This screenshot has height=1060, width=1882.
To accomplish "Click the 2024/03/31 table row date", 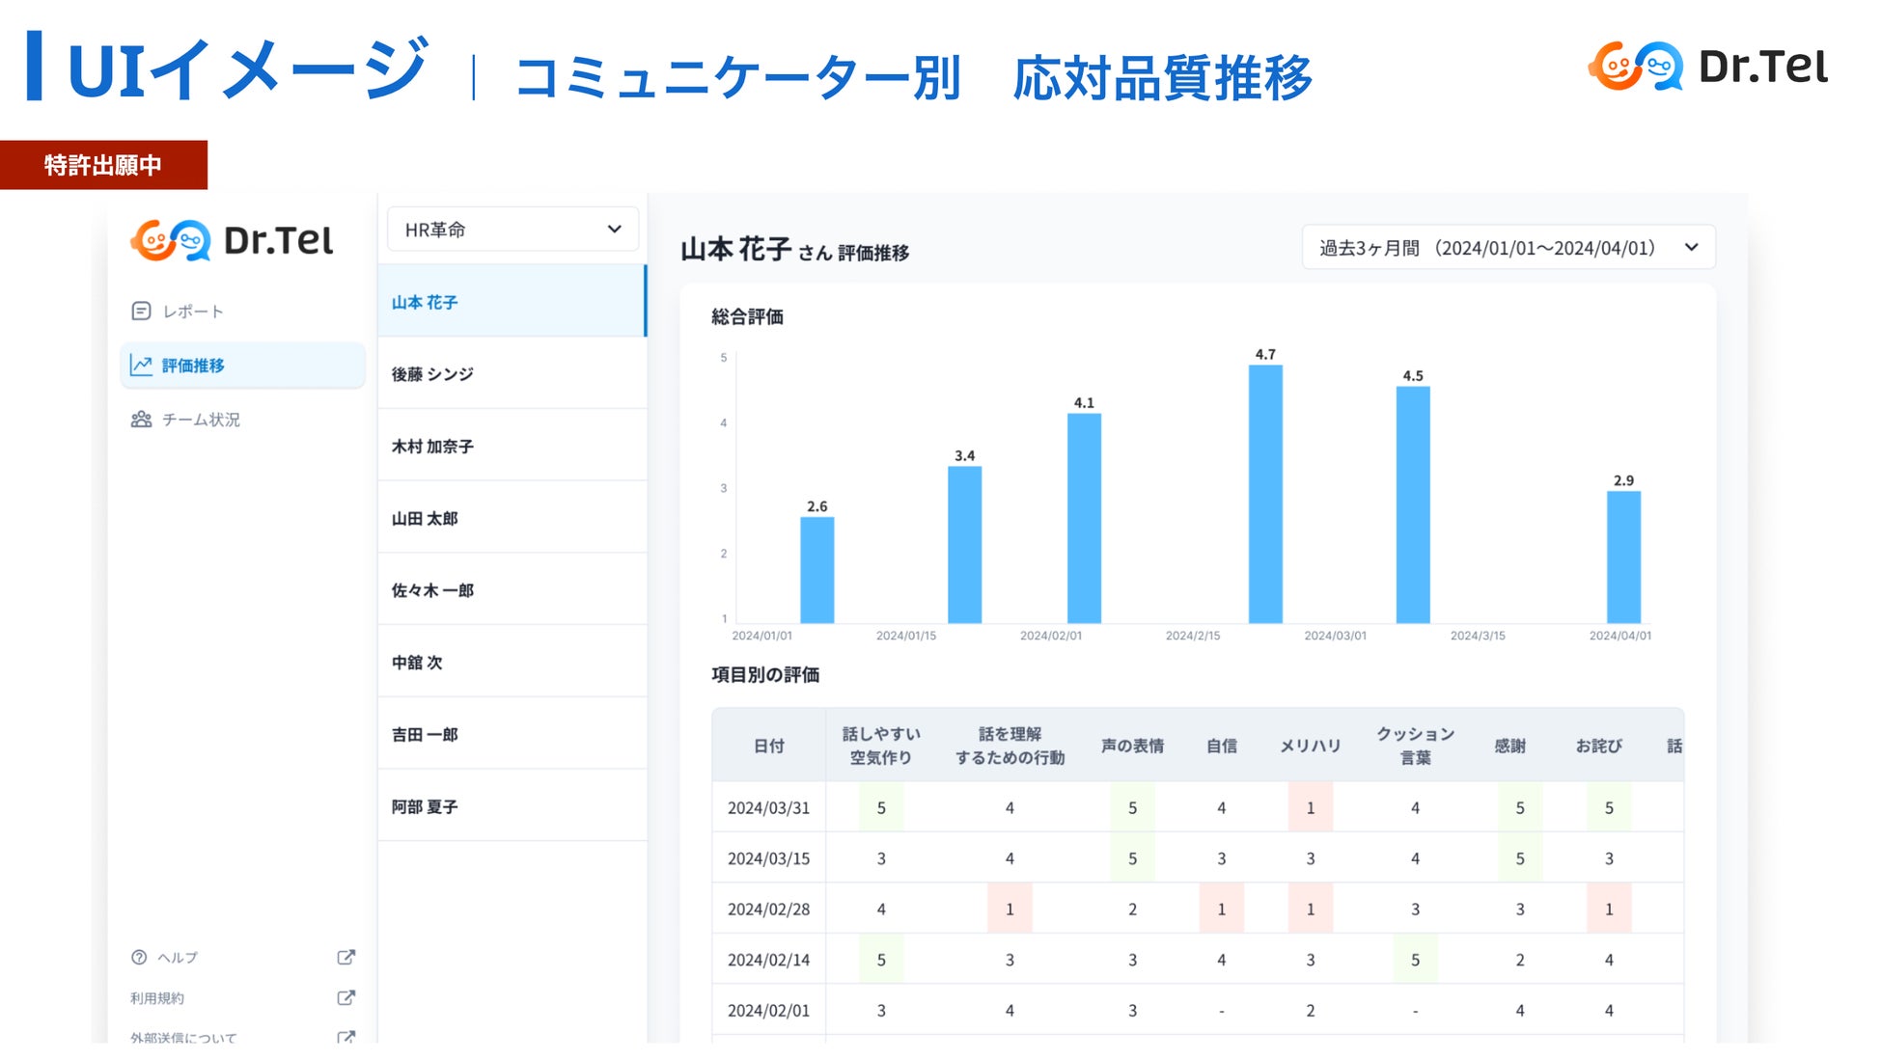I will (x=768, y=808).
